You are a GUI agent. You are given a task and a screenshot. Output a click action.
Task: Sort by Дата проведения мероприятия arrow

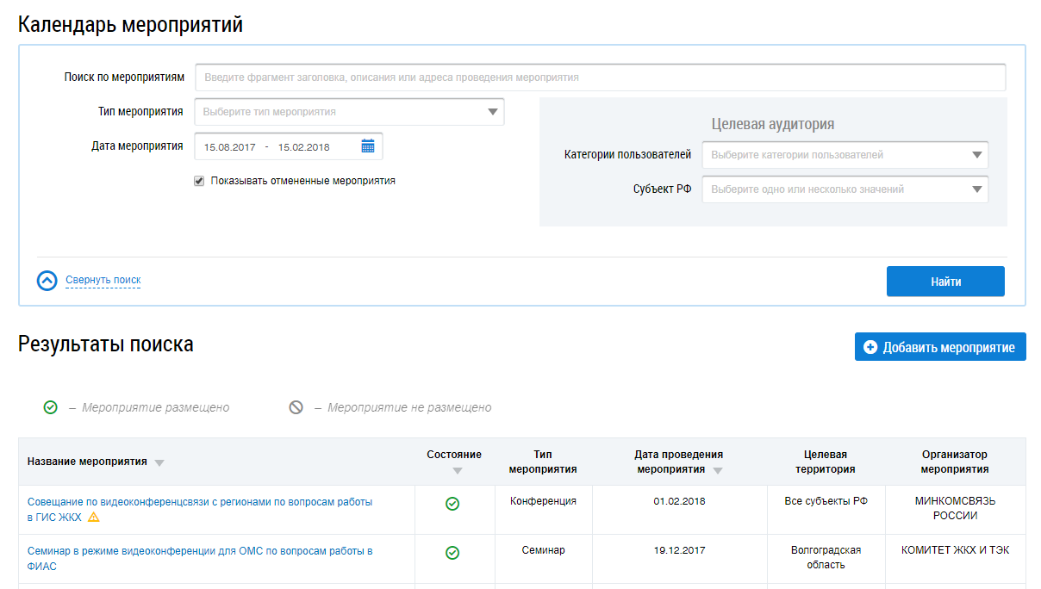[718, 470]
